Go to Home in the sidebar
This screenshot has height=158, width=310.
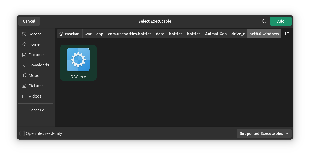pyautogui.click(x=34, y=44)
